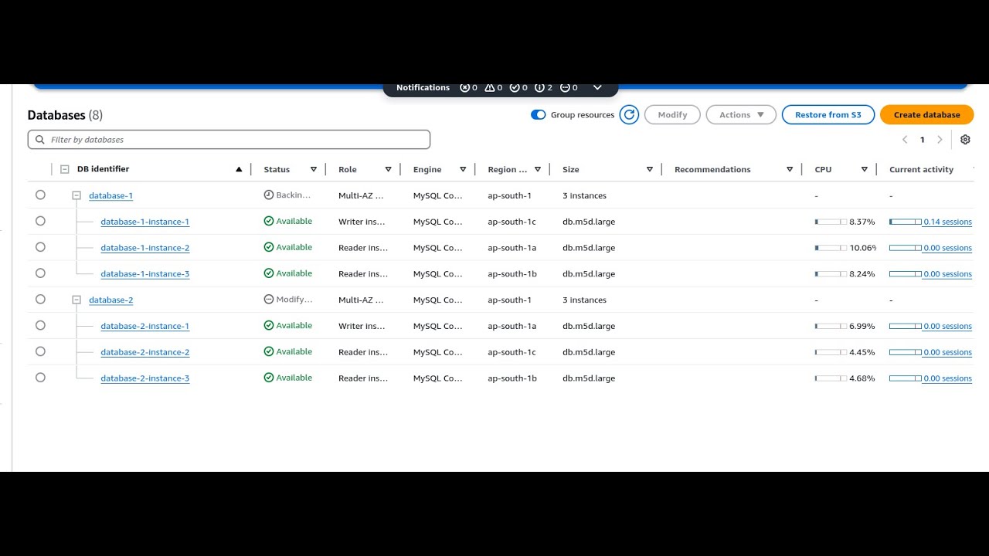This screenshot has width=989, height=556.
Task: Click the error notifications count icon
Action: pyautogui.click(x=464, y=88)
